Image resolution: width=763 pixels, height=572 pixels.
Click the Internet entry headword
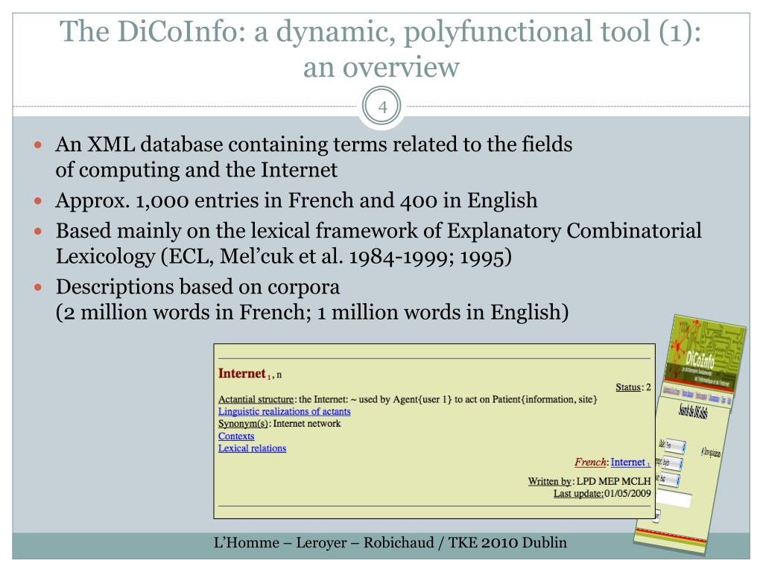tap(242, 374)
